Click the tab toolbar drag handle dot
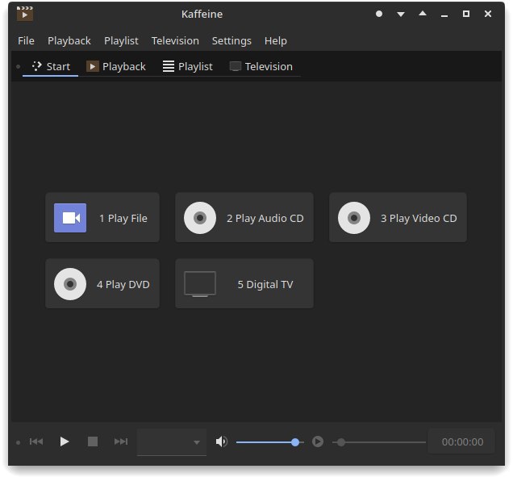Screen dimensions: 513x477 [x=19, y=67]
